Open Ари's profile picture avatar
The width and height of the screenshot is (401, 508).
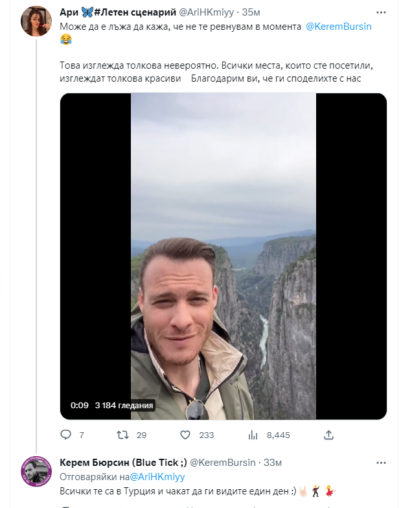pos(37,22)
